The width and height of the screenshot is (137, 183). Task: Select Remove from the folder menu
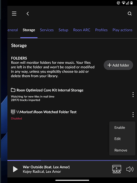coord(121,150)
